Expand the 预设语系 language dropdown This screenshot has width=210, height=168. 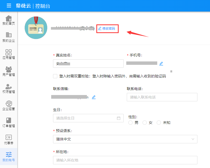[x=125, y=139]
